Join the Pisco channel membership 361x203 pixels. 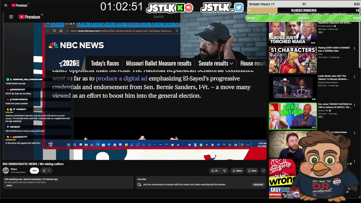(34, 171)
